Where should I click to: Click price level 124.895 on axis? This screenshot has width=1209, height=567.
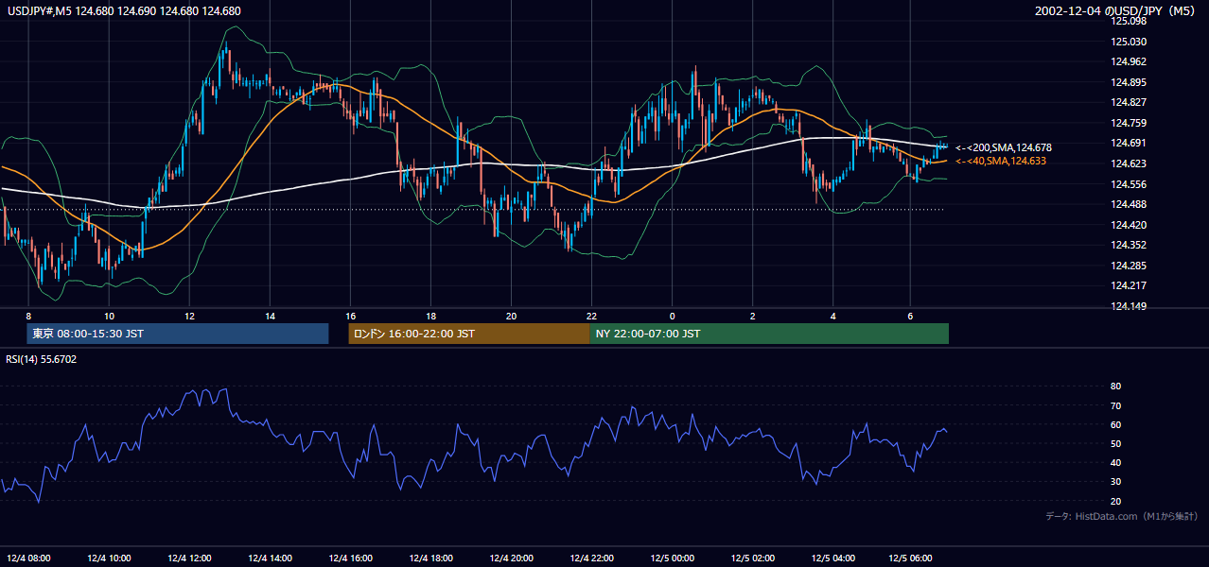tap(1129, 82)
